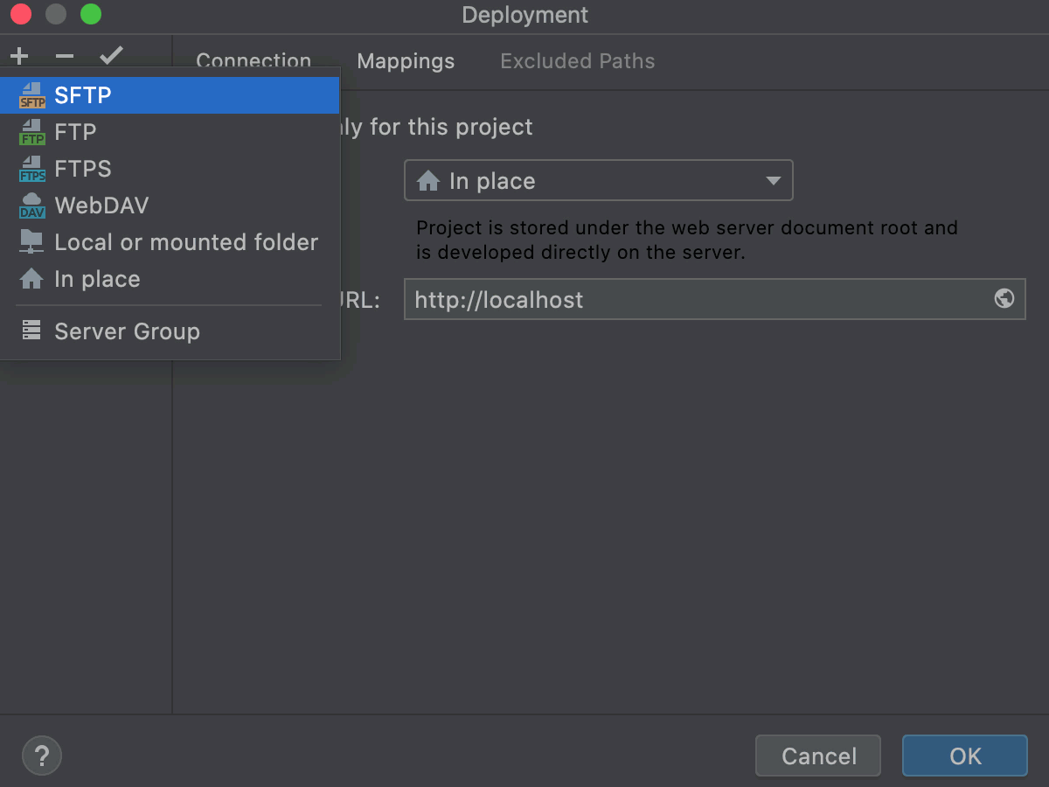Image resolution: width=1049 pixels, height=787 pixels.
Task: Select the In place menu entry
Action: click(97, 279)
